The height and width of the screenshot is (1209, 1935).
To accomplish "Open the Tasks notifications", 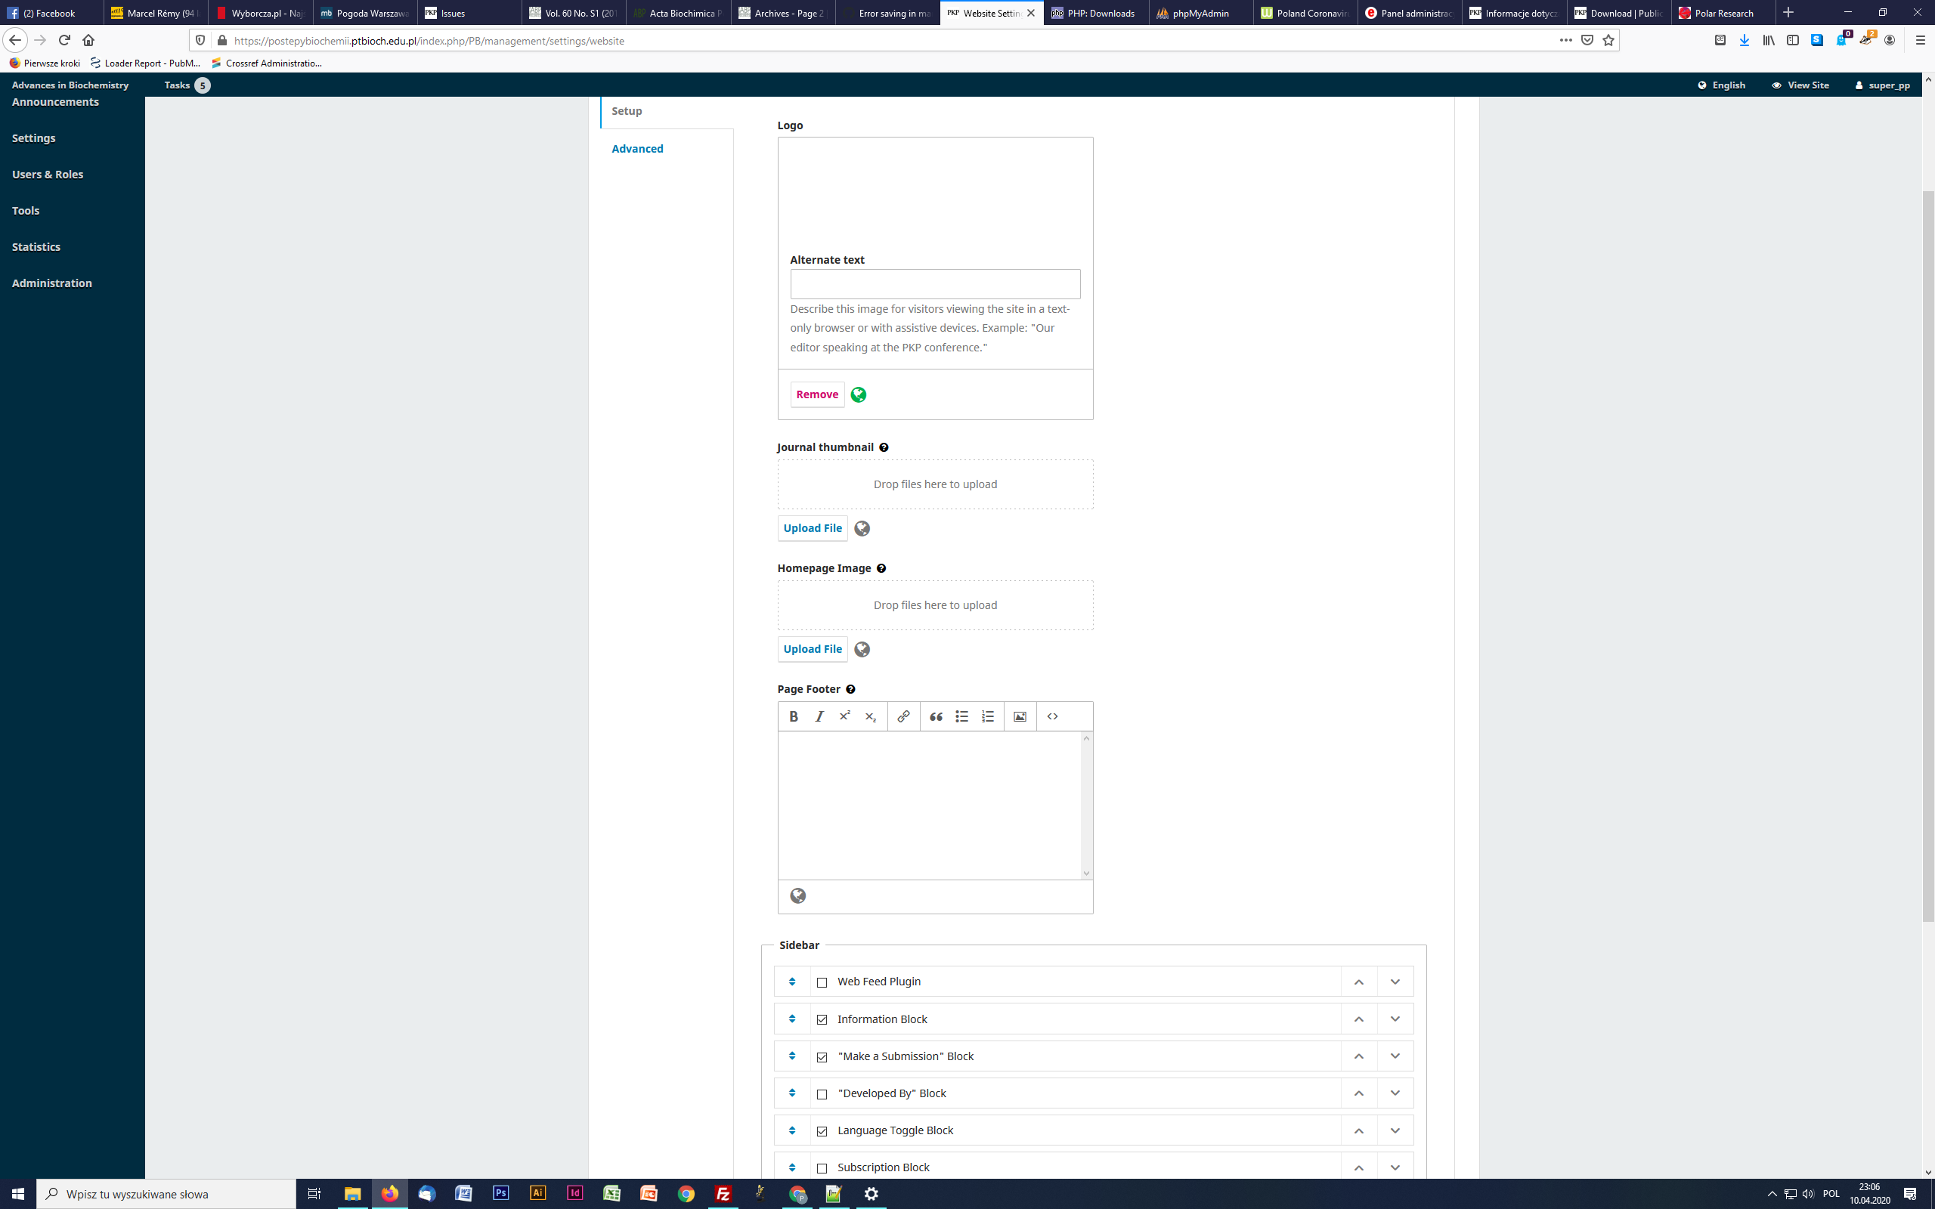I will pyautogui.click(x=187, y=85).
